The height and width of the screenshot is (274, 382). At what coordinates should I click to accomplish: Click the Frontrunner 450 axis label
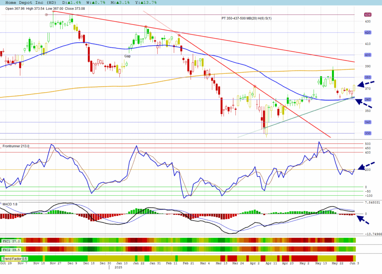367,148
